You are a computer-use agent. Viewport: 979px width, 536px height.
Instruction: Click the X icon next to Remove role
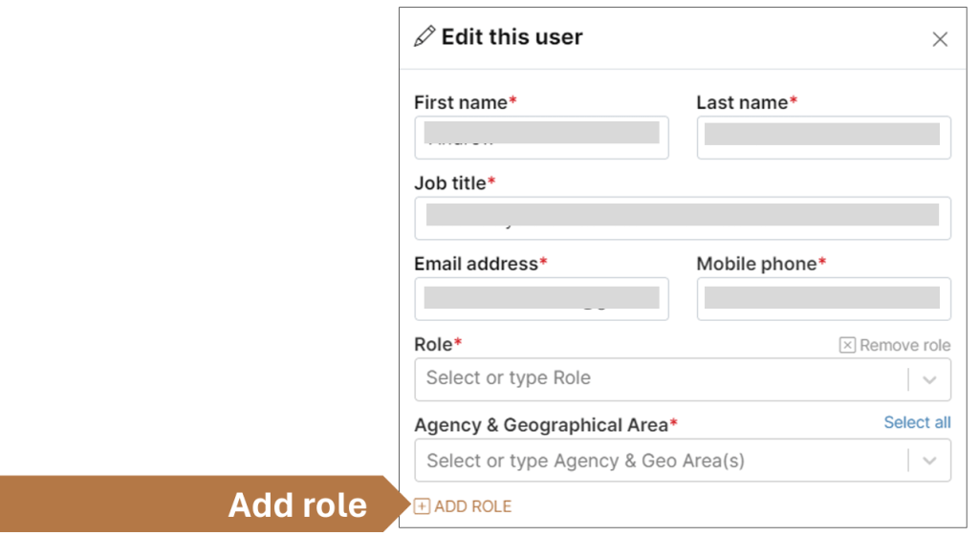click(847, 345)
